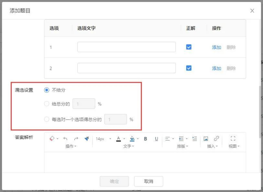The height and width of the screenshot is (192, 263).
Task: Expand the 排版 toolbar group menu
Action: (182, 146)
